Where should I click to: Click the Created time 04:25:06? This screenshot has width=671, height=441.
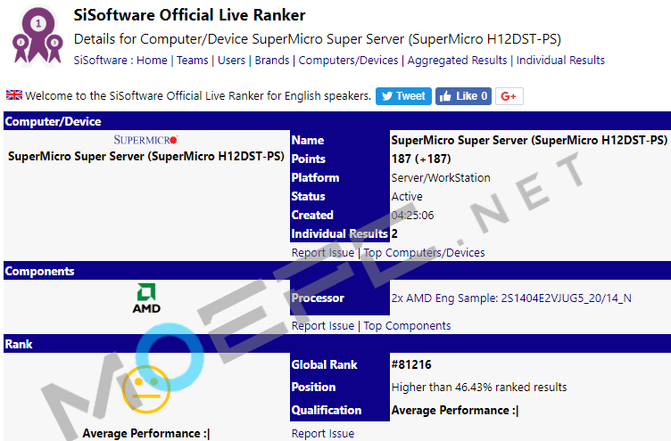click(412, 215)
